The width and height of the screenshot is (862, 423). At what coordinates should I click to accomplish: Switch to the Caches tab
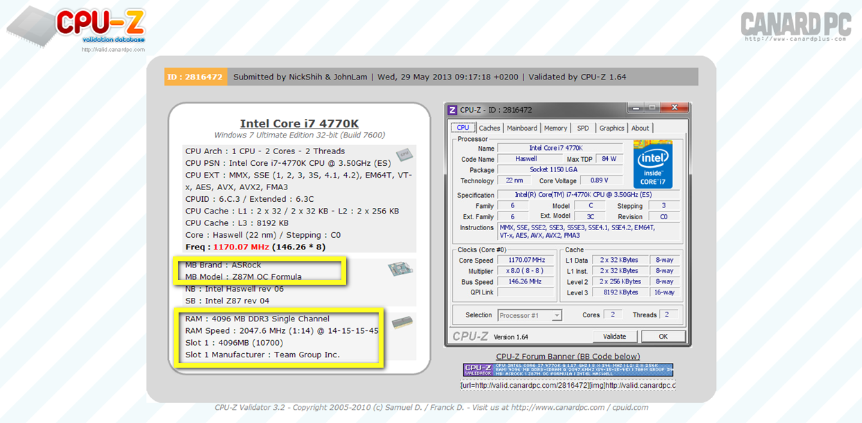(x=490, y=128)
